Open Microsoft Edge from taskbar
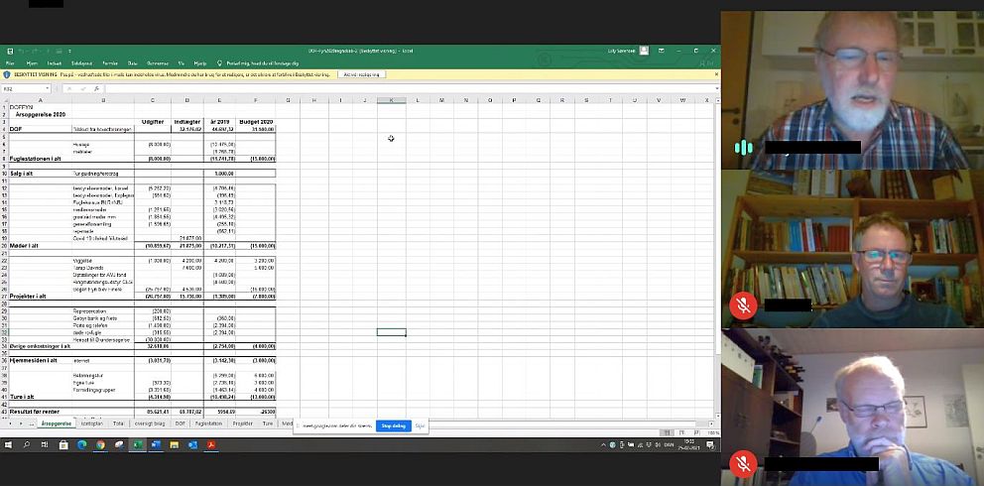984x486 pixels. (81, 445)
